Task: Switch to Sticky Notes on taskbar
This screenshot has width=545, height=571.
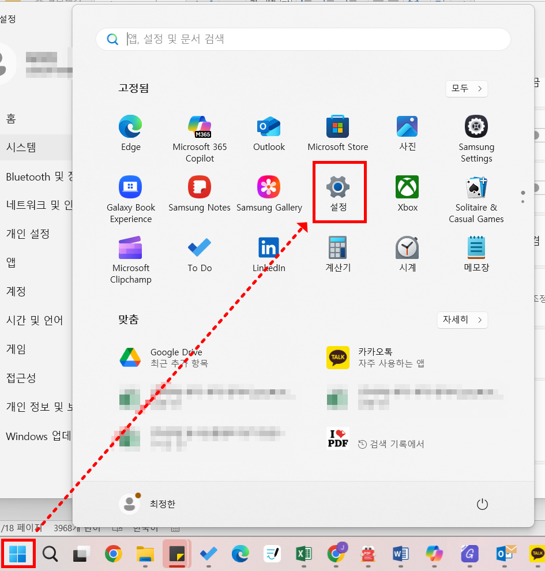Action: click(x=177, y=554)
